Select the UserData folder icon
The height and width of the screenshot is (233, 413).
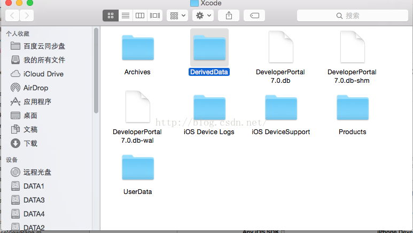tap(138, 167)
